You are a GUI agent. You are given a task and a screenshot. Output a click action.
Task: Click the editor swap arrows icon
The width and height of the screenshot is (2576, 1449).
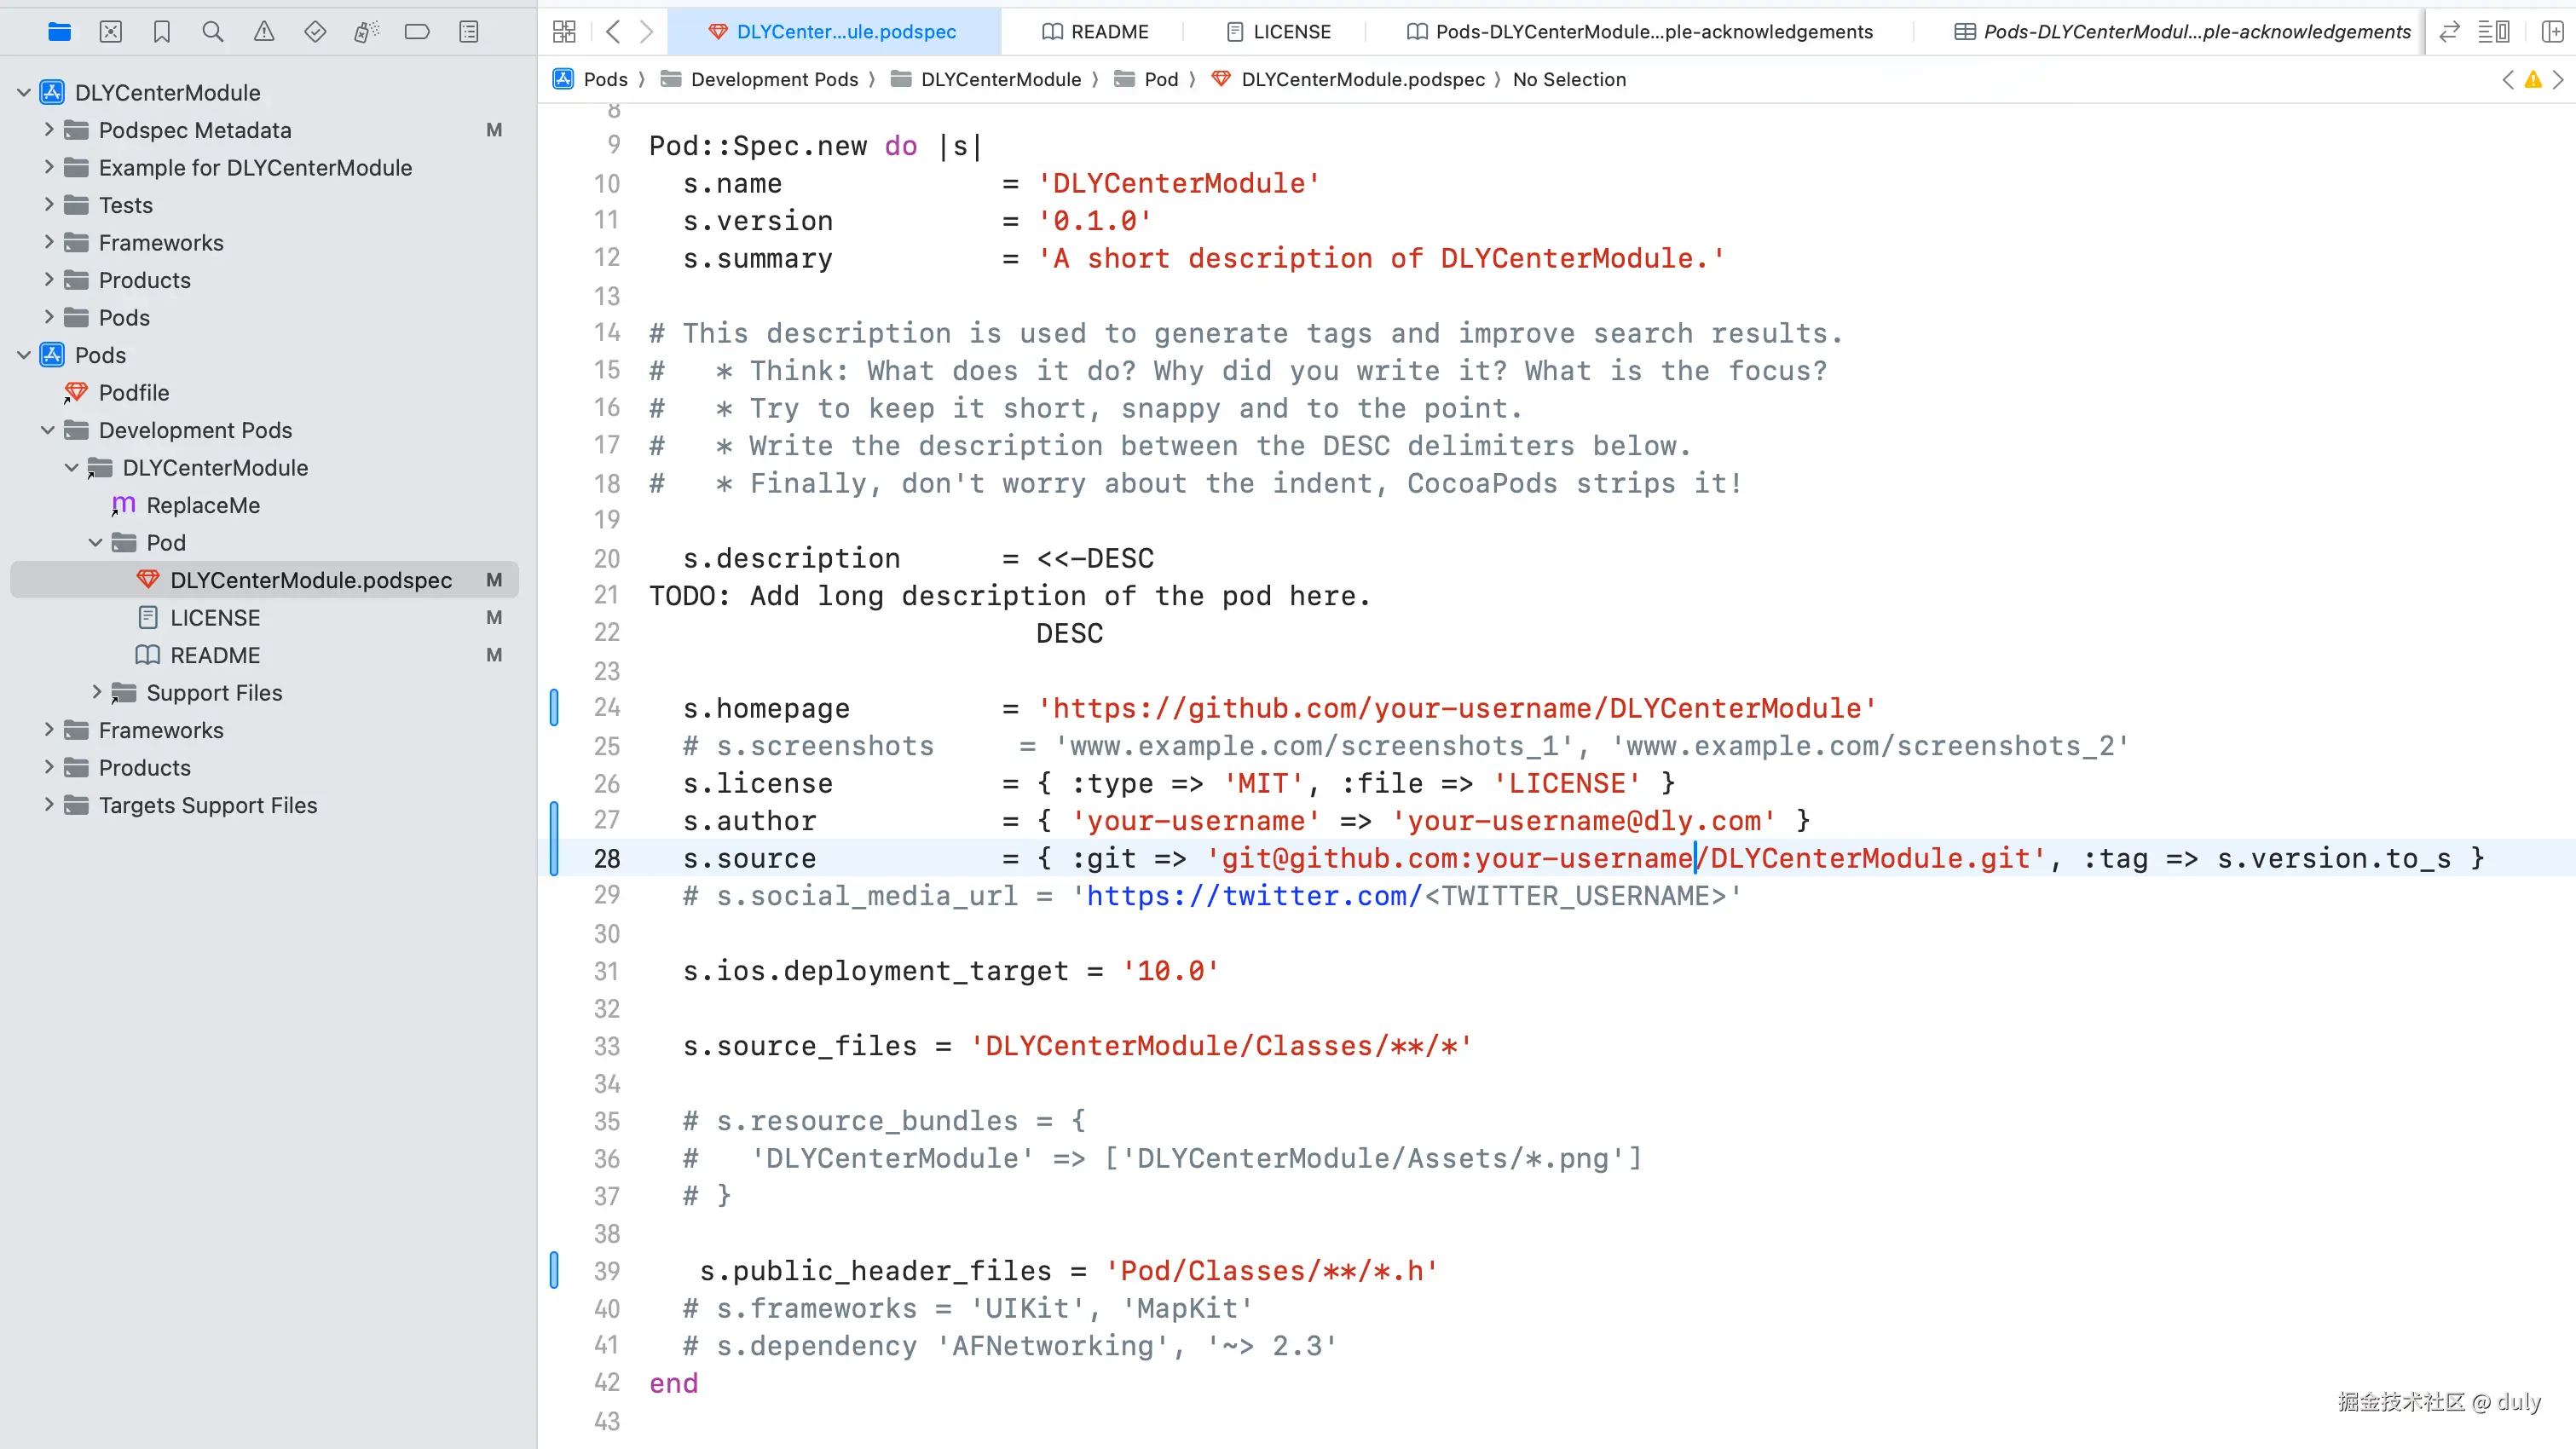[2449, 32]
